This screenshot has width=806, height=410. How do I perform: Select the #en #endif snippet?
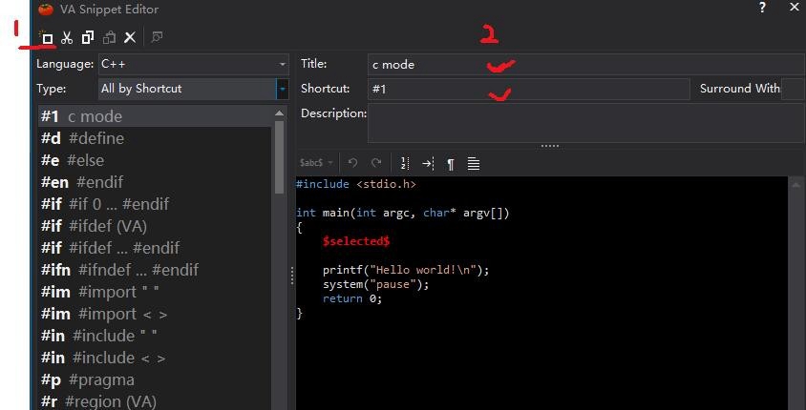pos(156,182)
